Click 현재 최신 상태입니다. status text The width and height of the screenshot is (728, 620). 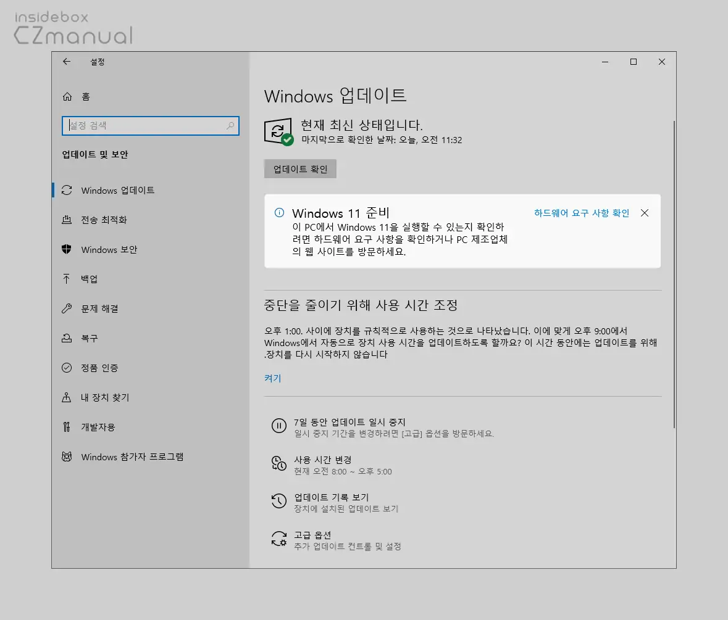(x=362, y=125)
